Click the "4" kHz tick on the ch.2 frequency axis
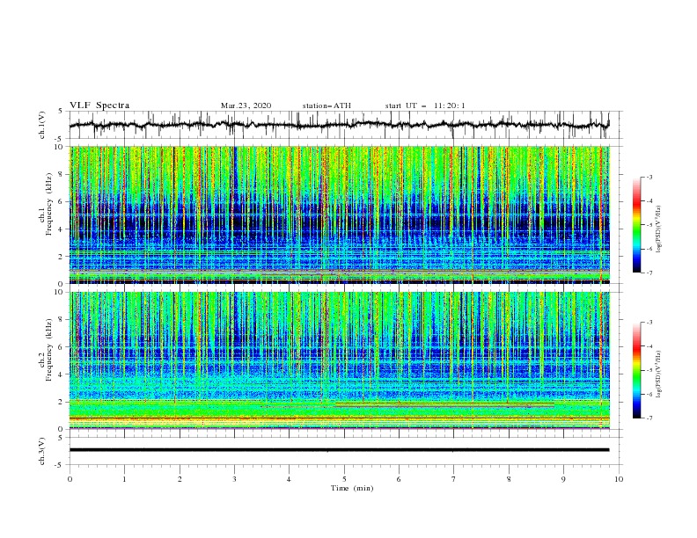This screenshot has width=697, height=538. pos(62,374)
